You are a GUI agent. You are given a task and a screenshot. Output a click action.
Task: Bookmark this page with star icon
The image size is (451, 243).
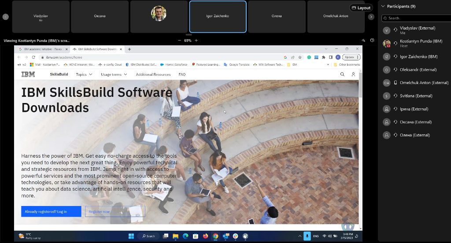[x=300, y=57]
